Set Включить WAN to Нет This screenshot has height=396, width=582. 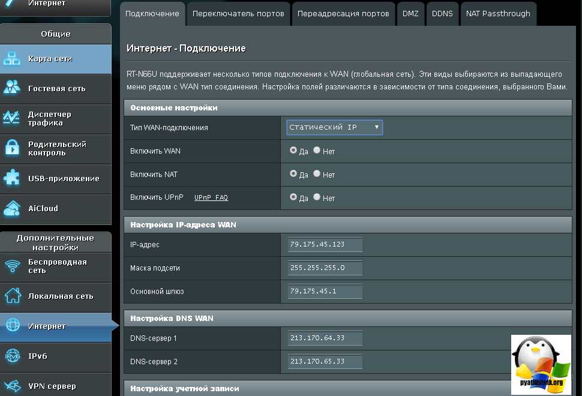(x=317, y=151)
